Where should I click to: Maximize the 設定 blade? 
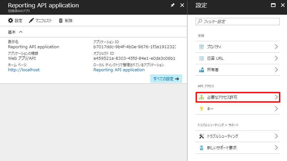tap(273, 5)
